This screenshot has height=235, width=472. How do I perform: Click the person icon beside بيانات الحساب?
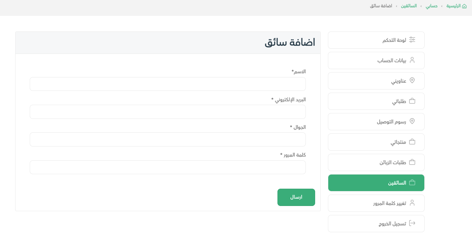pos(412,60)
